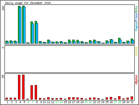Click the green weekend day label 6
The image size is (139, 105).
[28, 102]
